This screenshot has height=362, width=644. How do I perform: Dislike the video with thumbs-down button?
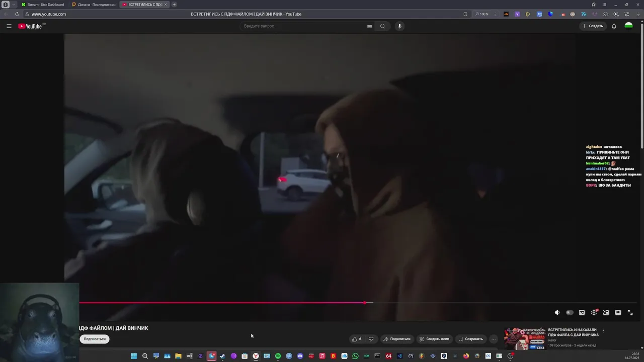(x=371, y=339)
